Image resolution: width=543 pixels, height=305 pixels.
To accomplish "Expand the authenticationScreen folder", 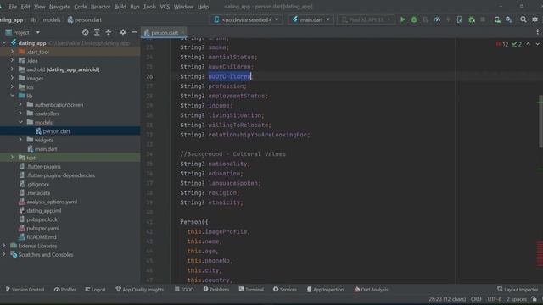I will (20, 104).
